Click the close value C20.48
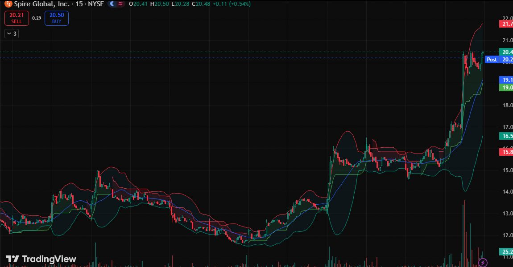Viewport: 513px width, 267px height. click(201, 4)
